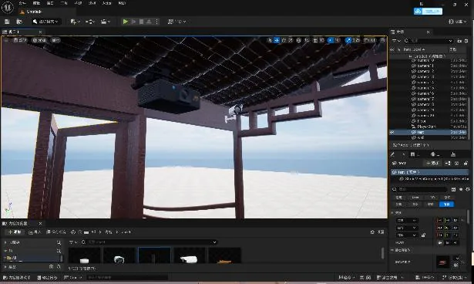This screenshot has width=474, height=284.
Task: Open the last menu bar item
Action: coord(122,3)
